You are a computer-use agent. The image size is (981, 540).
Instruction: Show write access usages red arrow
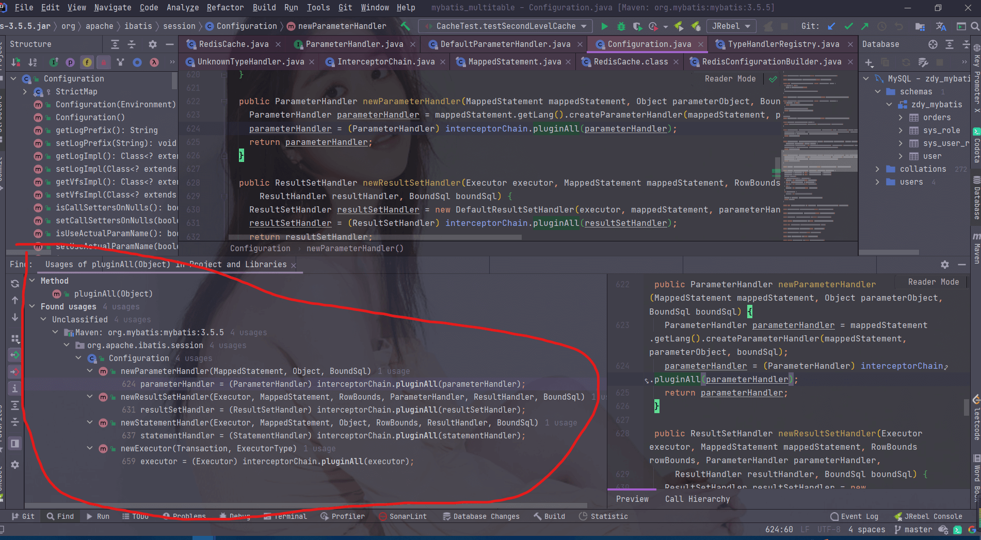(15, 371)
